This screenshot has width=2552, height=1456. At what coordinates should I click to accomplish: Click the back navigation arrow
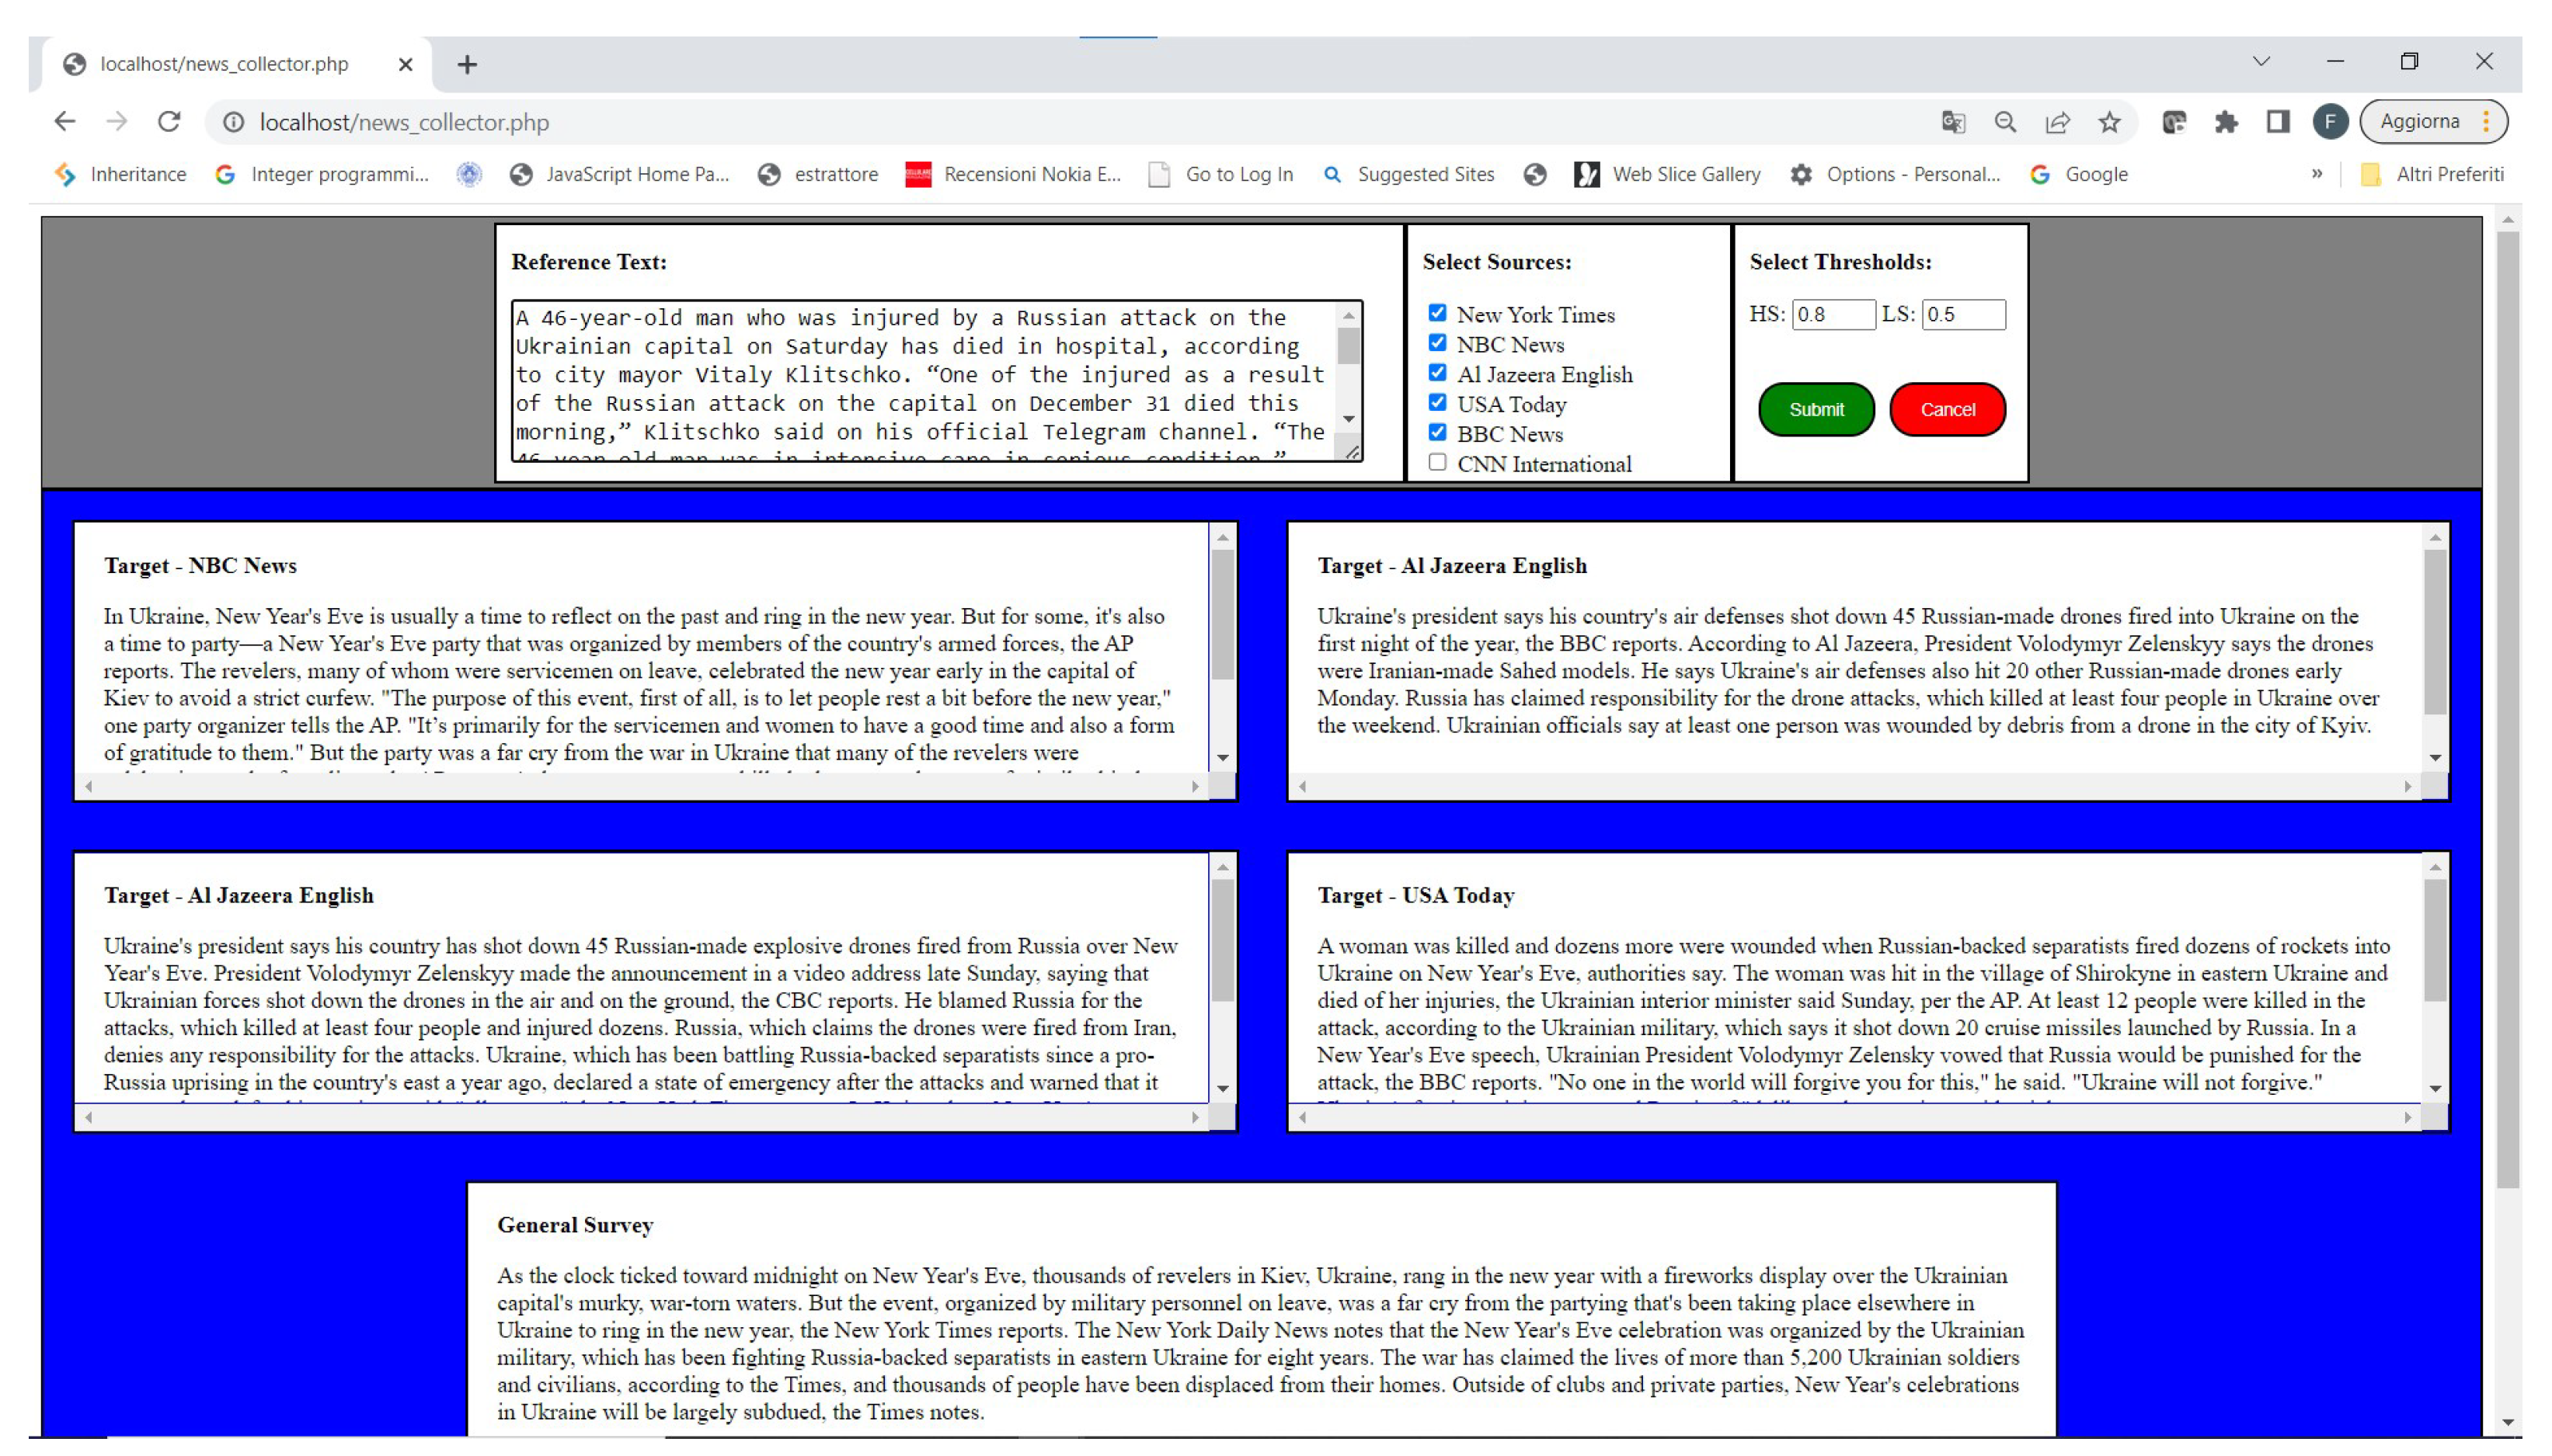(x=65, y=122)
